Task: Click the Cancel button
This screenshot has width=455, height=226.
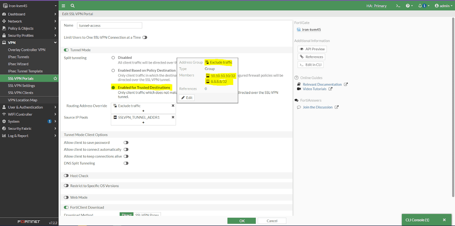Action: [272, 221]
